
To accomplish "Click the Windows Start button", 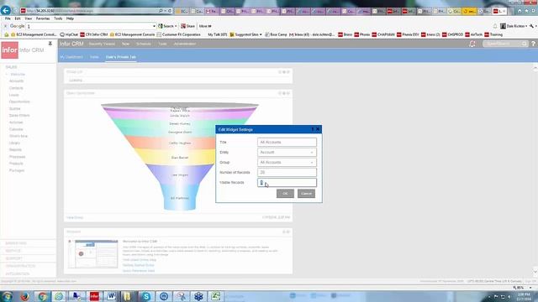I will coord(8,296).
